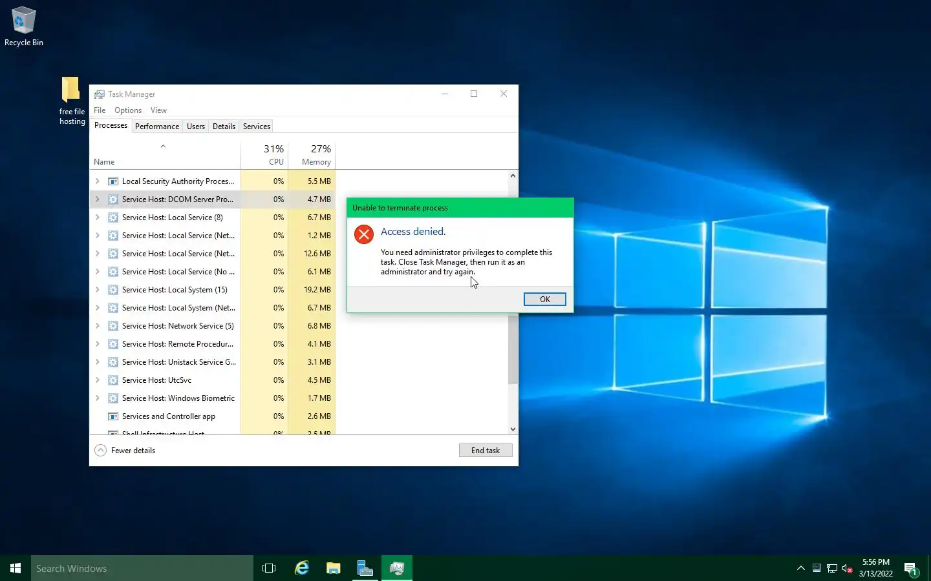Image resolution: width=931 pixels, height=581 pixels.
Task: Click the network icon in system tray
Action: (x=832, y=568)
